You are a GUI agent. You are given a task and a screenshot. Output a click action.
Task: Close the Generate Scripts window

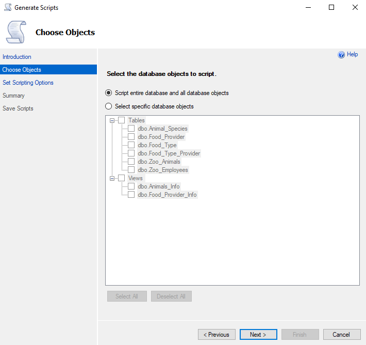[x=355, y=7]
